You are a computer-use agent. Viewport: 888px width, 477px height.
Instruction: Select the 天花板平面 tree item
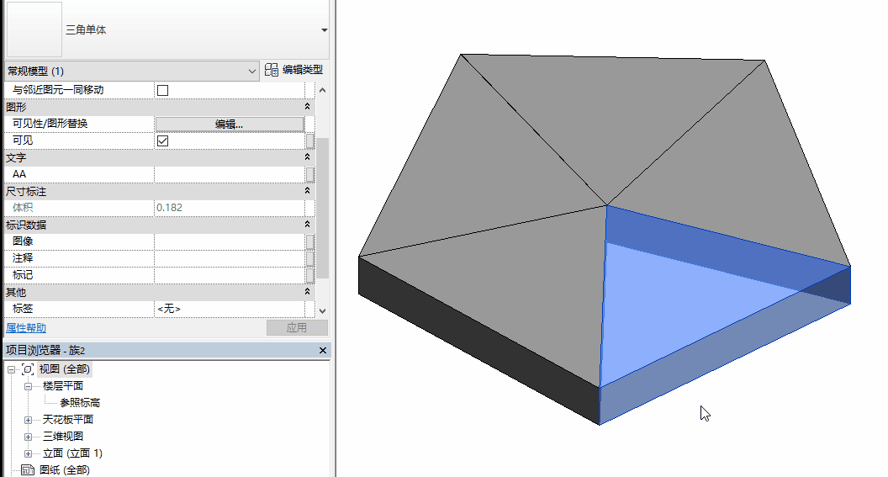tap(68, 420)
